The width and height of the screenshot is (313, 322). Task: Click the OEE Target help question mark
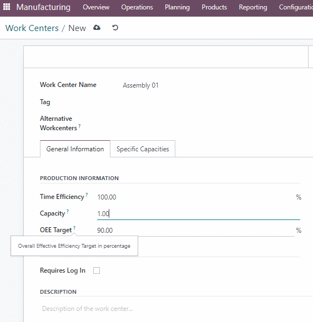tap(74, 228)
